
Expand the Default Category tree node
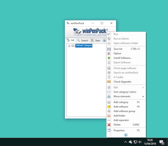[69, 46]
